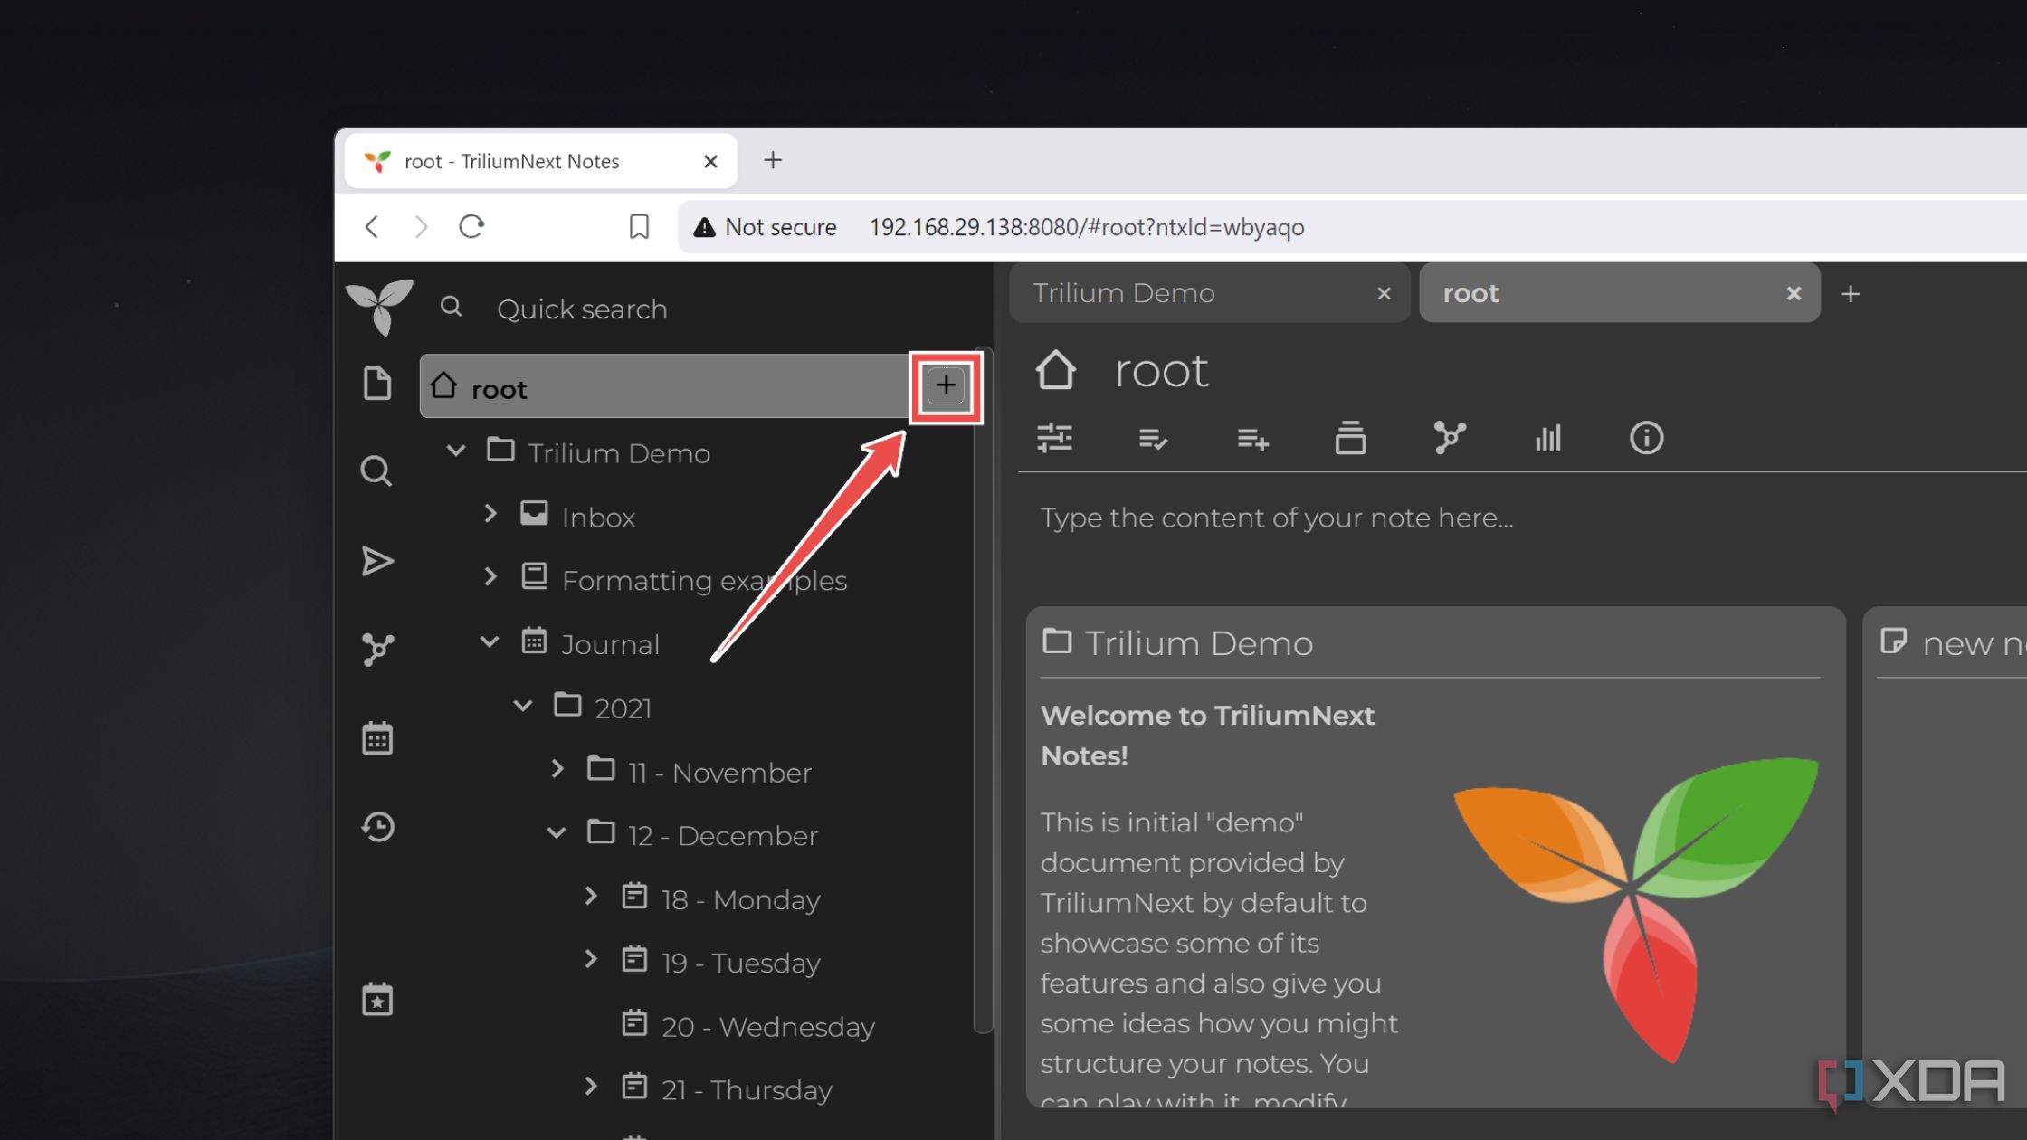This screenshot has height=1140, width=2027.
Task: Open 20 - Wednesday note in tree
Action: [x=767, y=1027]
